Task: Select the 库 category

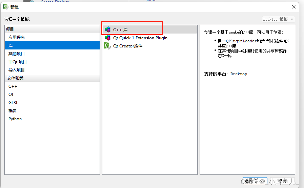Action: pyautogui.click(x=52, y=45)
